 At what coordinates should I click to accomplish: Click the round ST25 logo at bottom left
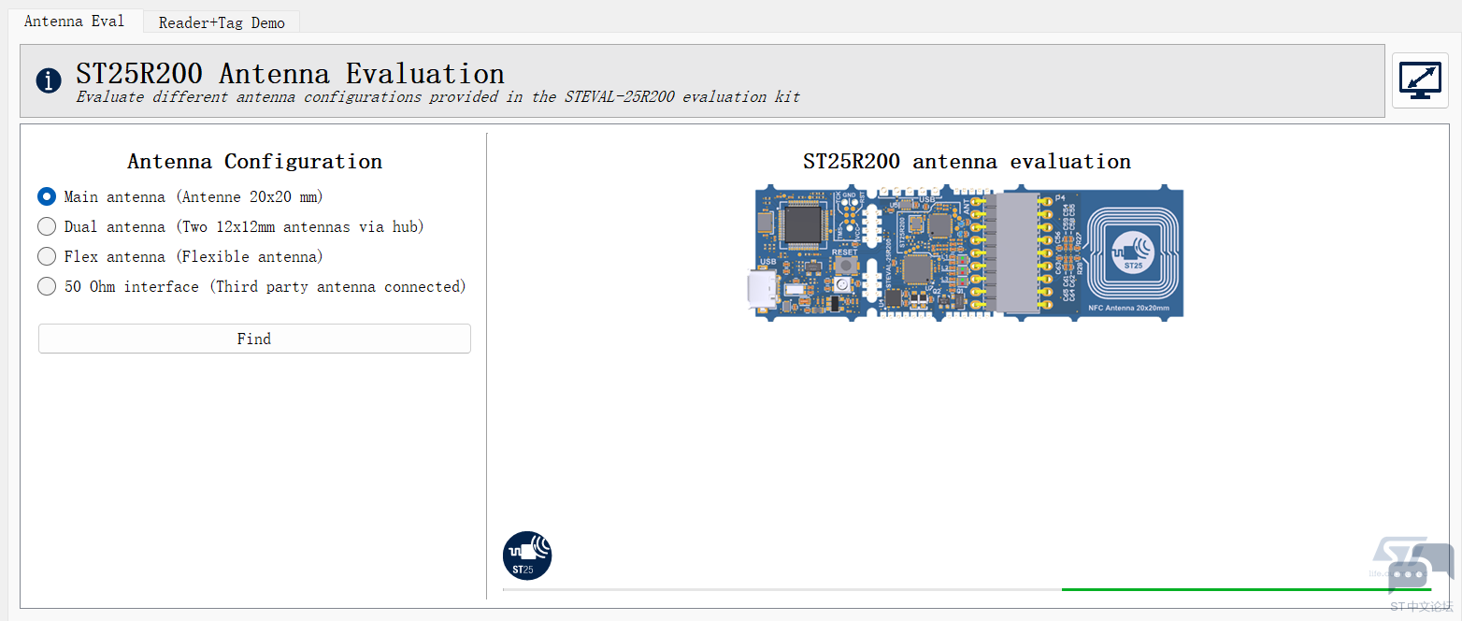coord(527,556)
